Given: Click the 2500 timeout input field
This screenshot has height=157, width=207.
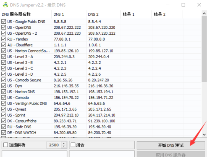Looking at the screenshot, I should [54, 145].
